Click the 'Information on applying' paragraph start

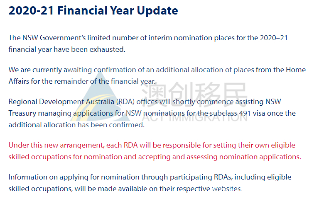(48, 177)
